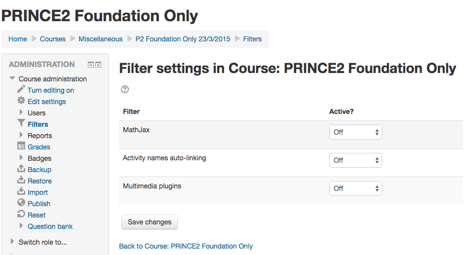
Task: Click the Restore download tray icon
Action: pyautogui.click(x=21, y=180)
